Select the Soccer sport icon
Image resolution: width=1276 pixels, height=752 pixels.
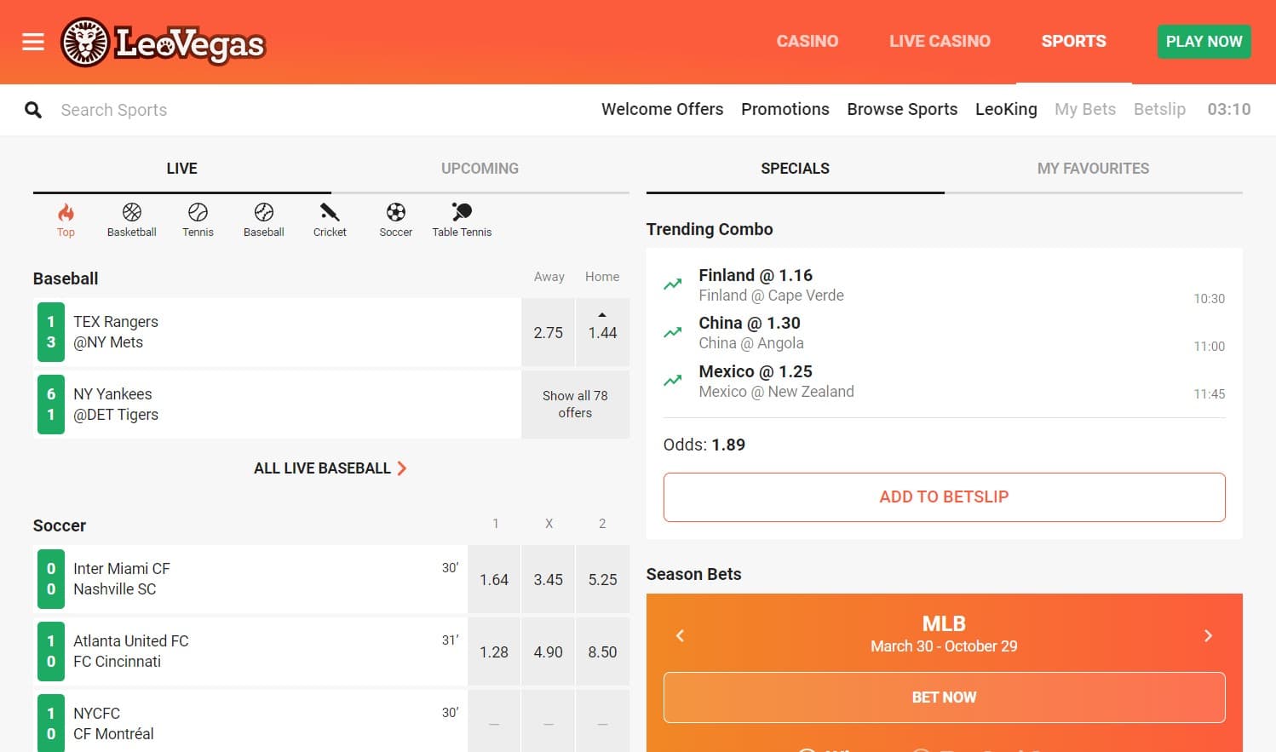pyautogui.click(x=396, y=221)
